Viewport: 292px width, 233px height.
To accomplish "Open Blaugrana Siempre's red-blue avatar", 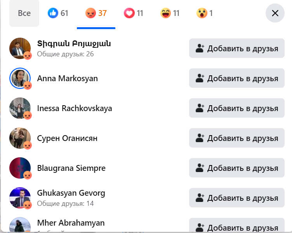I will 20,168.
